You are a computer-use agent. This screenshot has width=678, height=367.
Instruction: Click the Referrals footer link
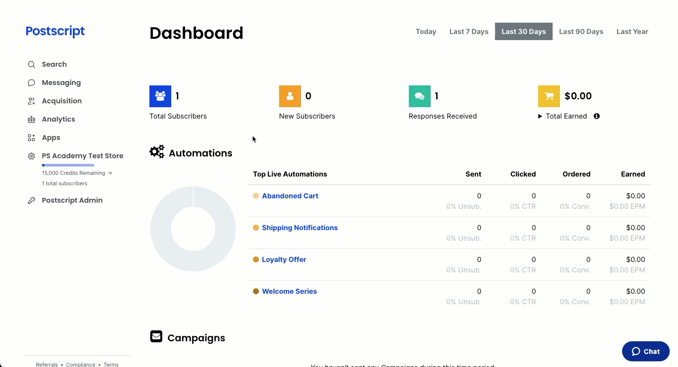[x=47, y=364]
